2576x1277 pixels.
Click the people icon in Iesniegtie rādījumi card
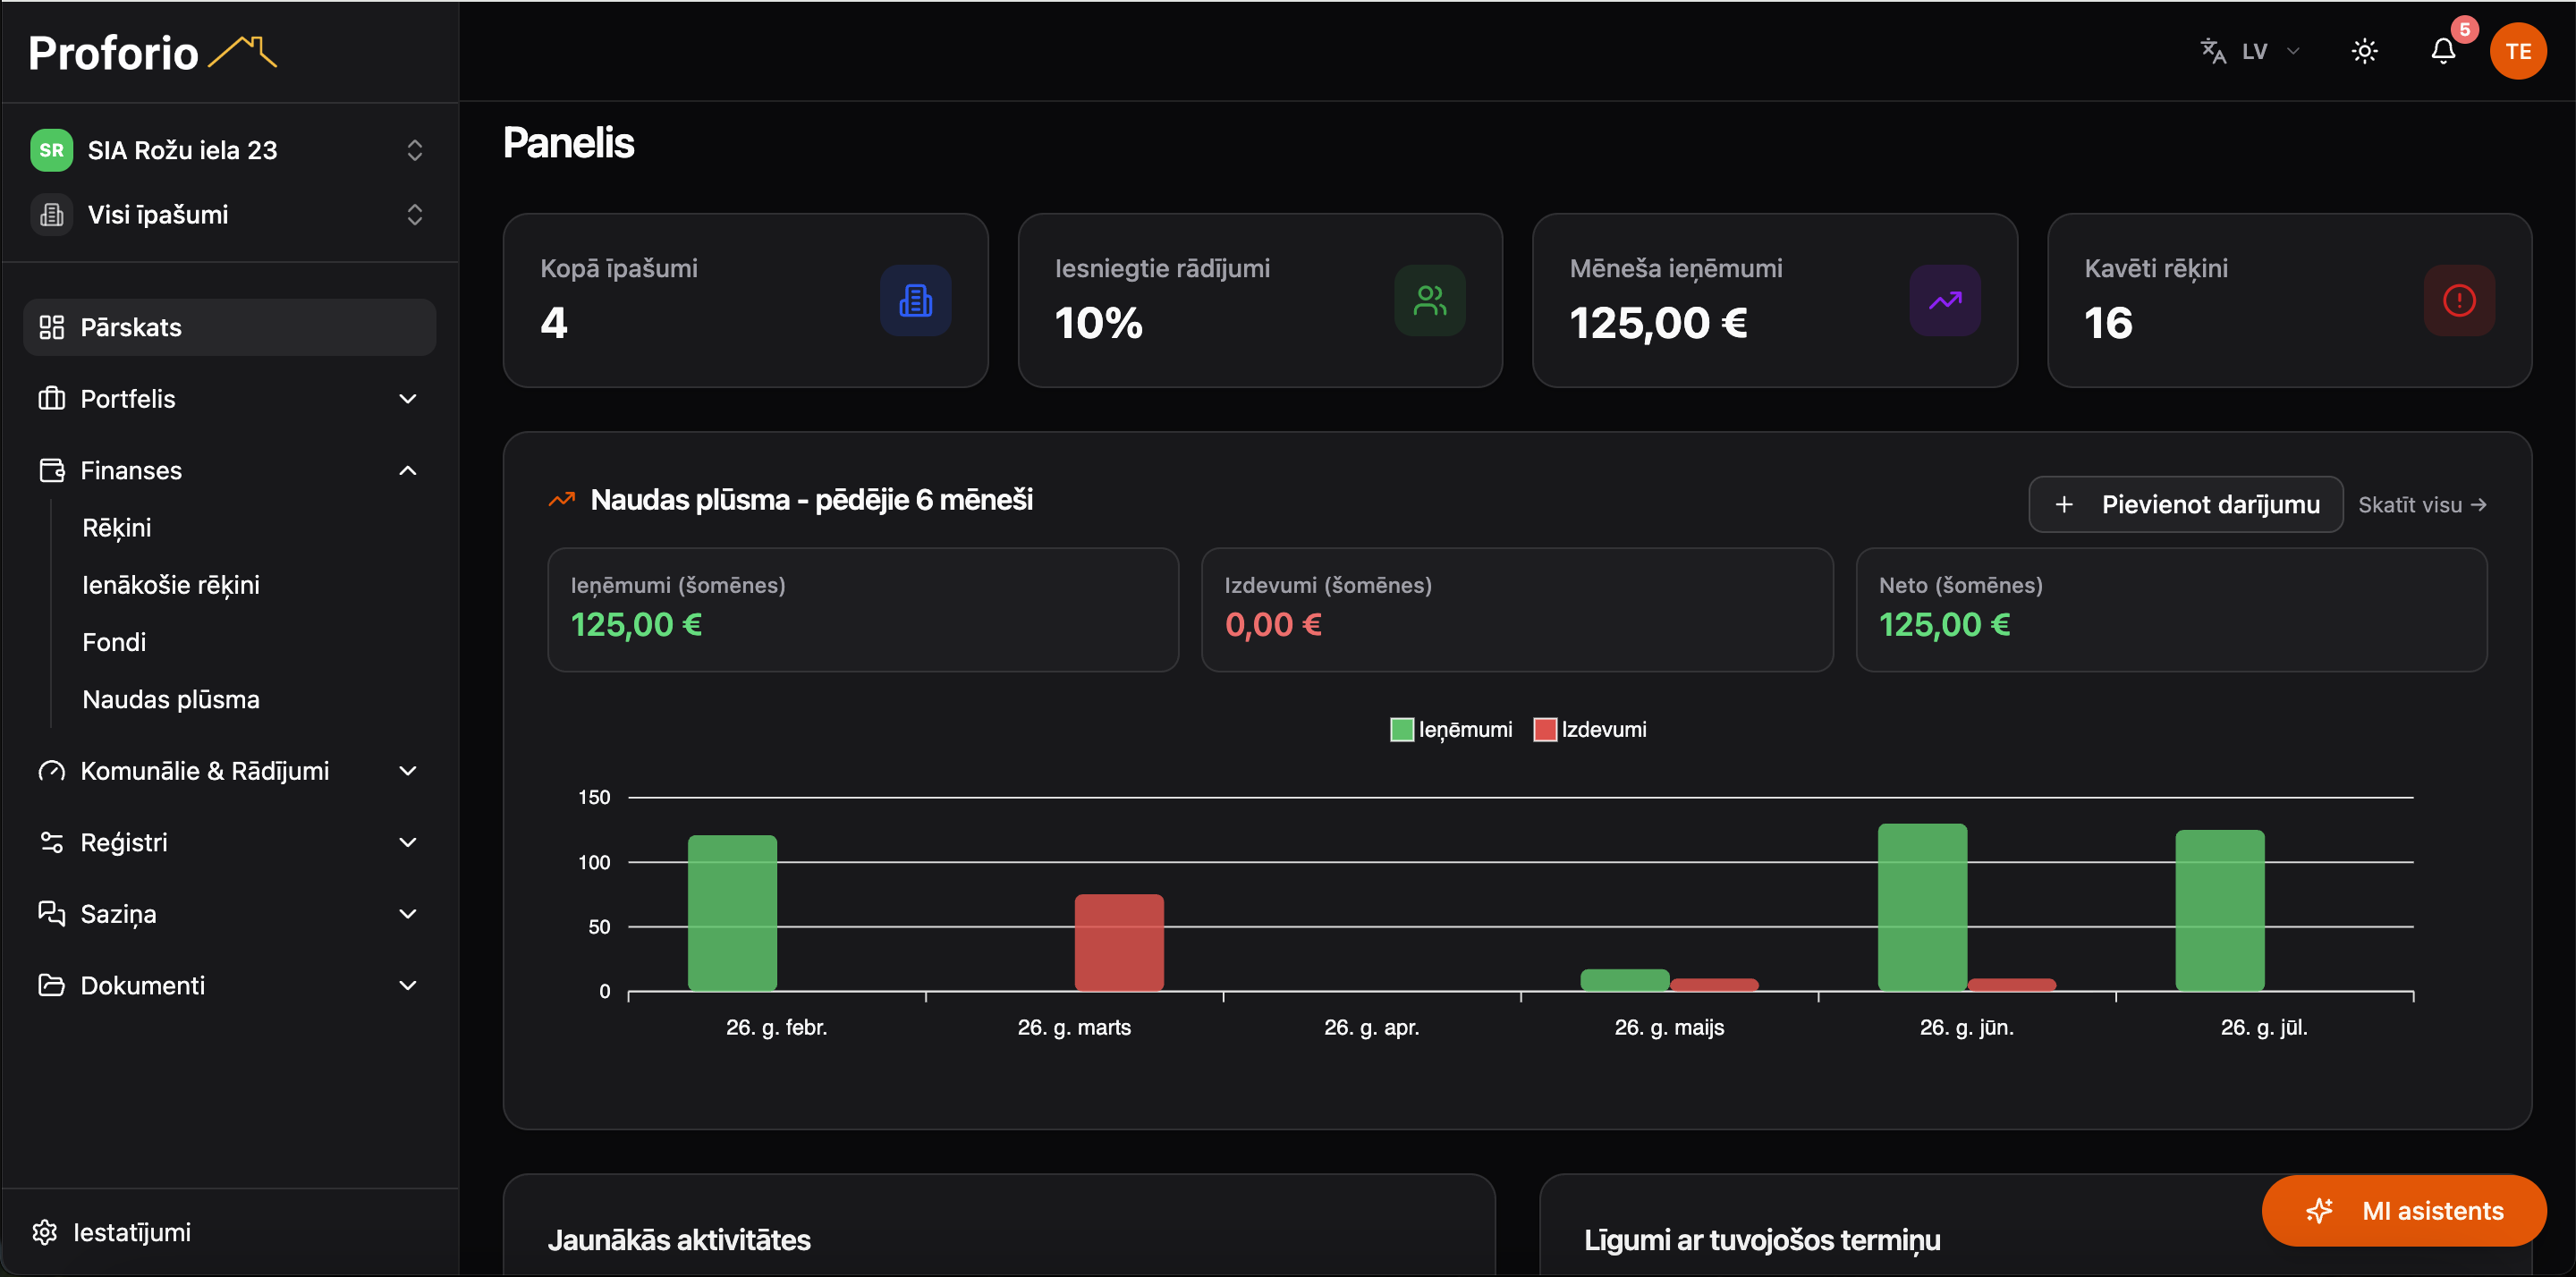tap(1430, 300)
